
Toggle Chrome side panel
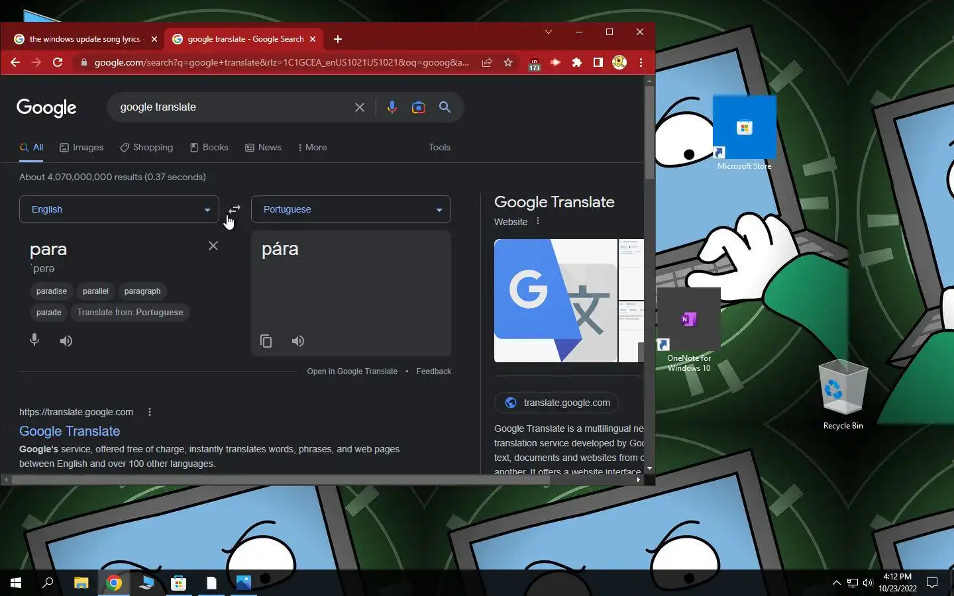(x=598, y=62)
